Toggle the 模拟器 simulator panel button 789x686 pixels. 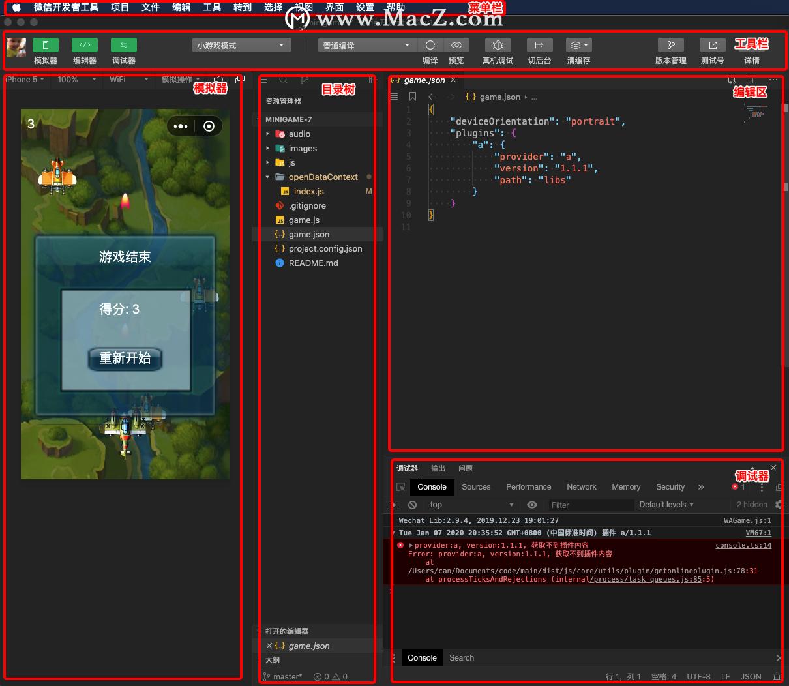pos(46,45)
